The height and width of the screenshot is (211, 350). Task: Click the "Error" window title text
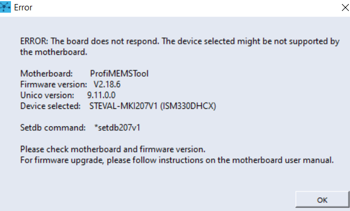click(x=23, y=7)
